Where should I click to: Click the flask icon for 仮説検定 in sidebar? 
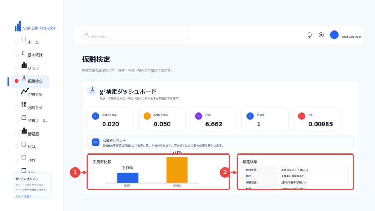click(x=24, y=79)
